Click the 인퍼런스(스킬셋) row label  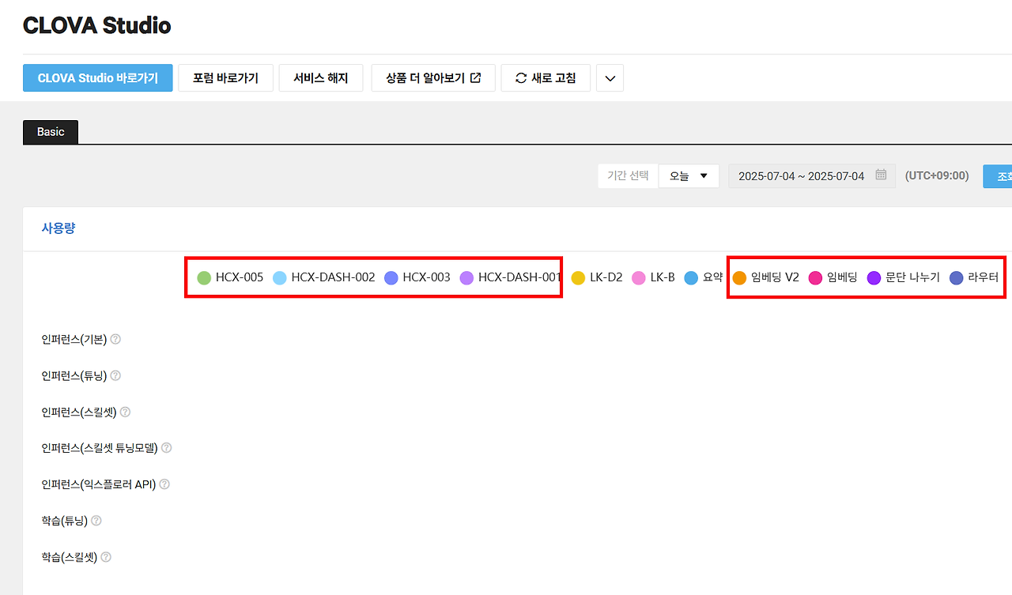tap(79, 412)
